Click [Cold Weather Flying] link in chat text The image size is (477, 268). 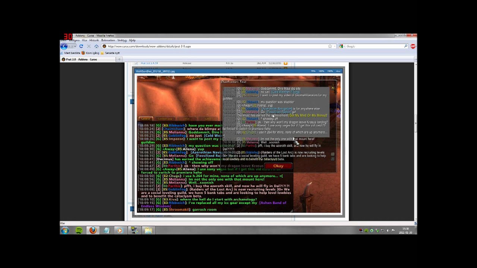[x=285, y=92]
